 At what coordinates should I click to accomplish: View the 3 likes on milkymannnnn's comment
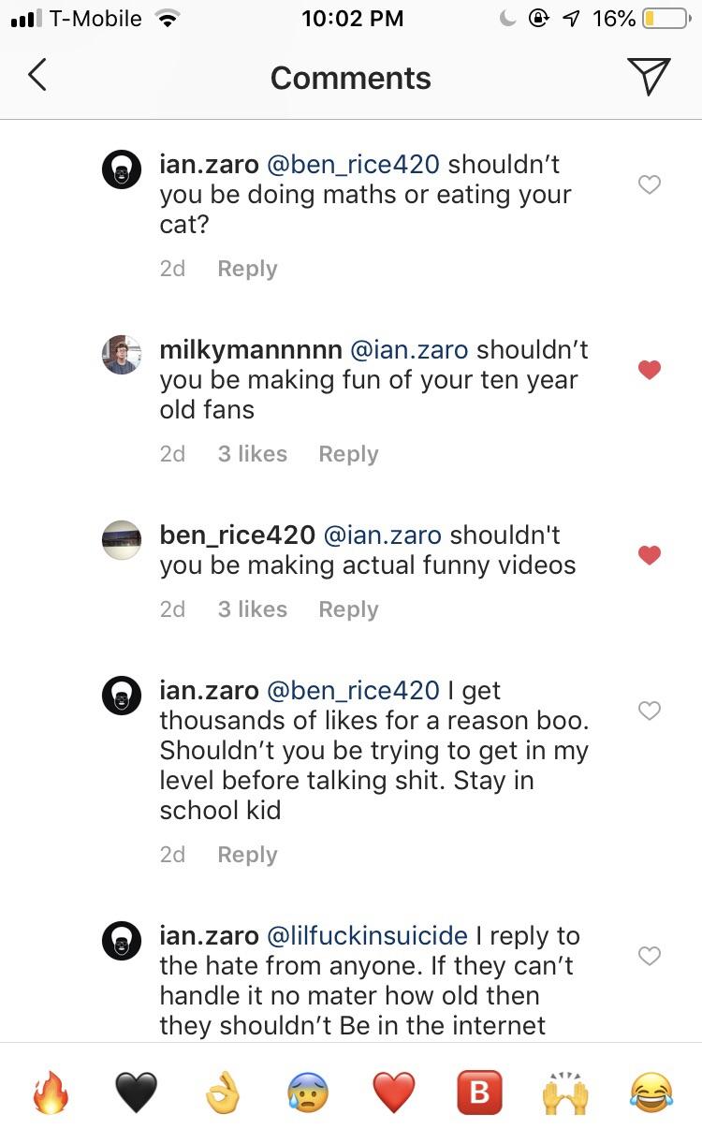pos(252,454)
